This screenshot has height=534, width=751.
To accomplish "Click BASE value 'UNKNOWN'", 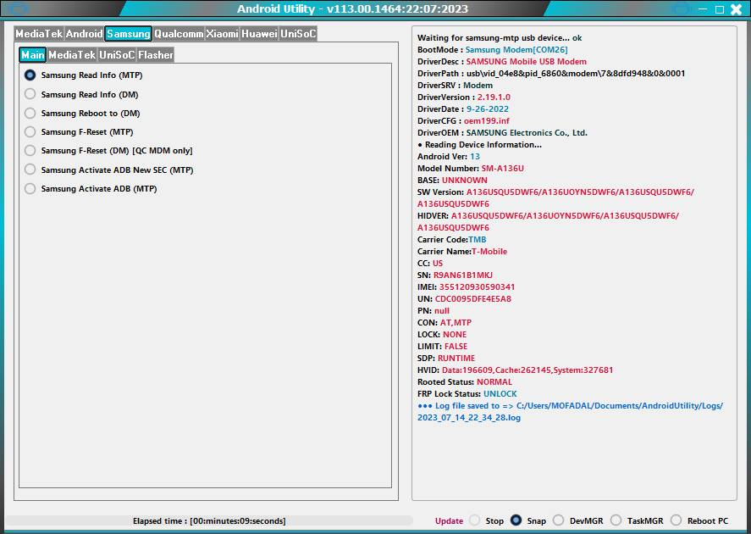I will 464,181.
